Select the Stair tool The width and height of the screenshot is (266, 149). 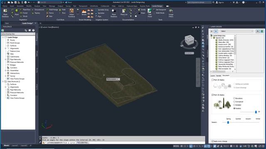(49, 16)
